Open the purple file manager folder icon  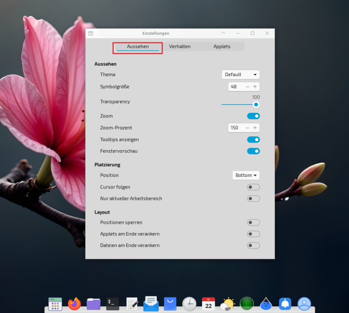click(93, 303)
